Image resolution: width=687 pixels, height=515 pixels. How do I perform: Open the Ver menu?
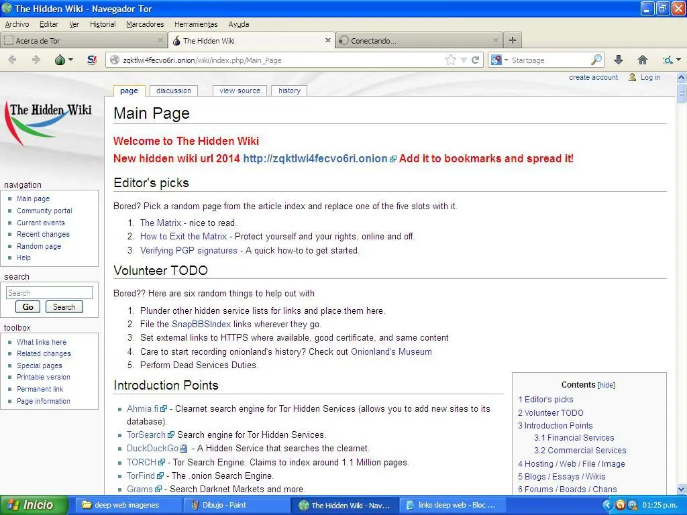pyautogui.click(x=74, y=25)
